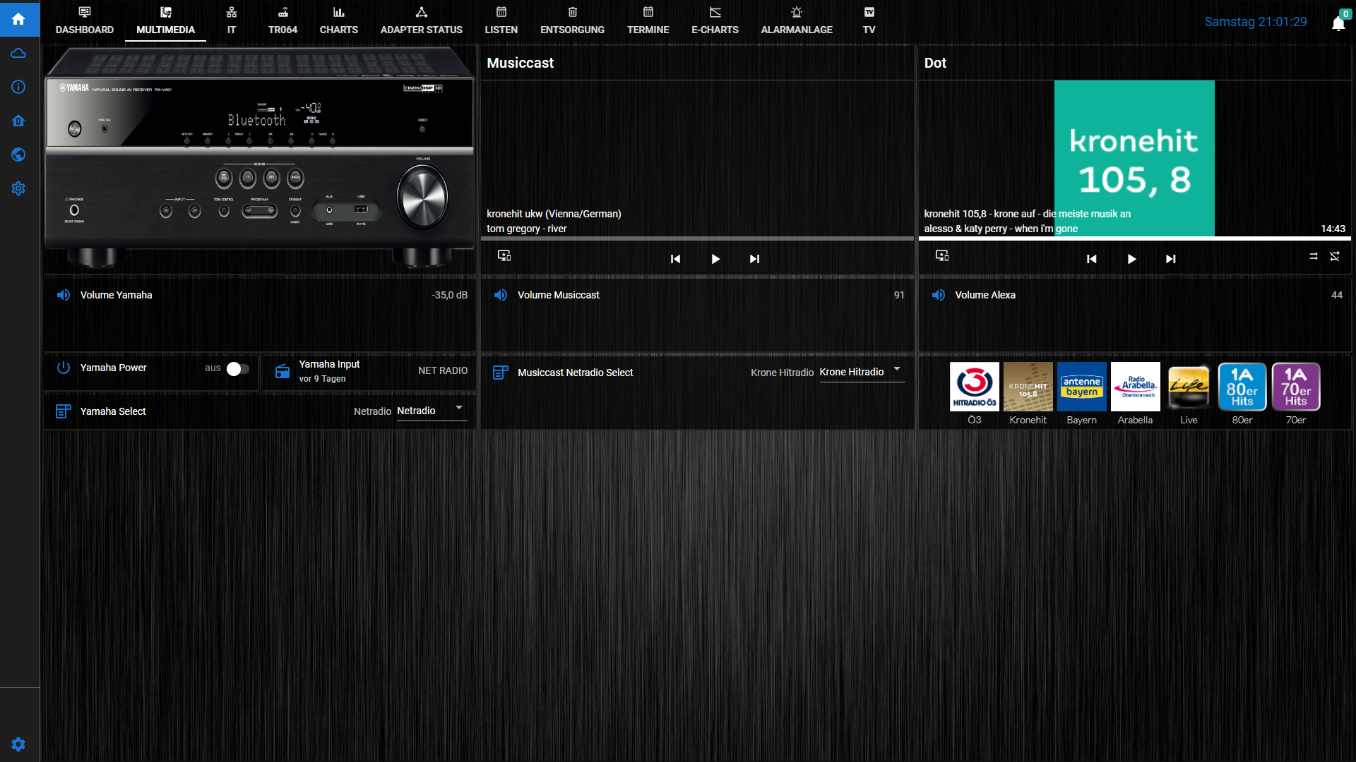The image size is (1356, 762).
Task: Open Yamaha Select Netradio dropdown
Action: click(432, 411)
